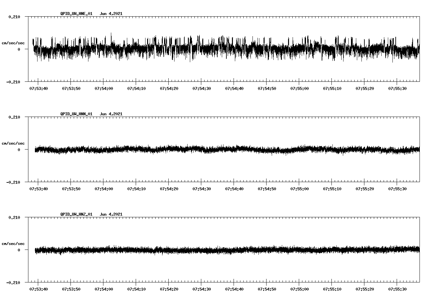Click the -0.210 lower limit on HNN plot
443x301 pixels.
coord(13,182)
